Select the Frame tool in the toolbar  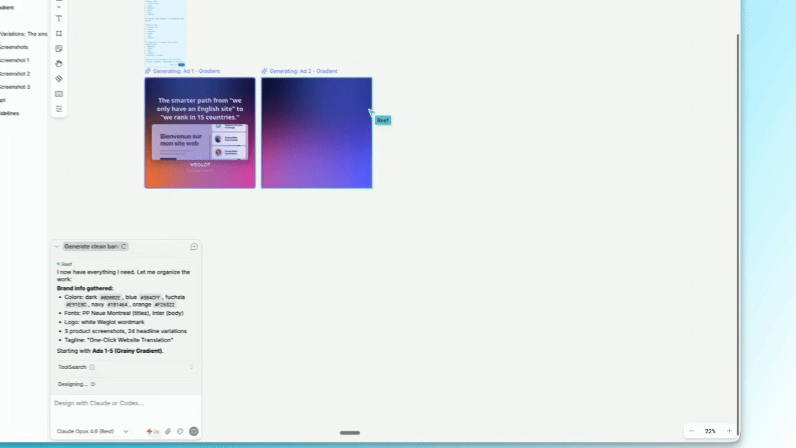click(x=59, y=34)
